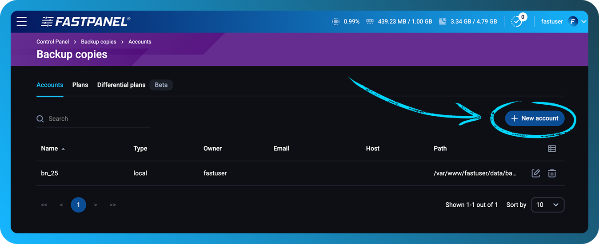Switch to the Plans tab
The image size is (599, 244).
pyautogui.click(x=80, y=85)
